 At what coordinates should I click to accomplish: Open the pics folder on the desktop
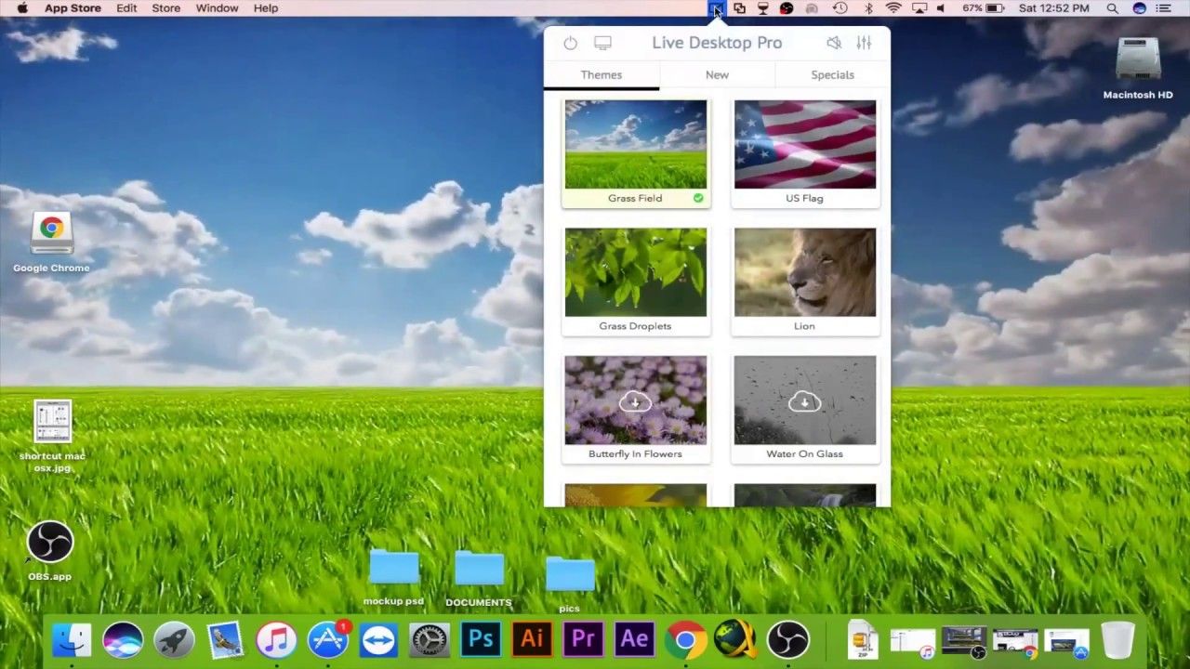coord(569,574)
